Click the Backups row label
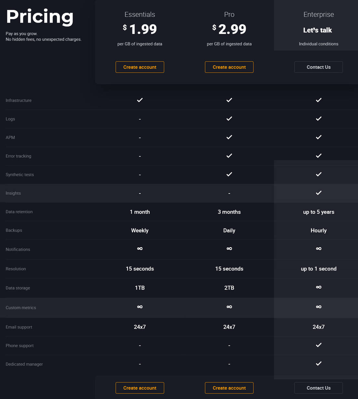 coord(14,230)
